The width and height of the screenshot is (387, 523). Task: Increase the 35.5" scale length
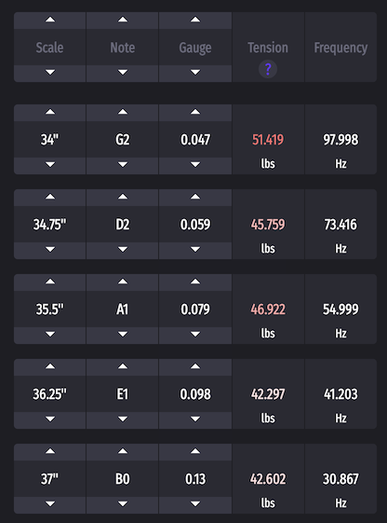coord(50,282)
